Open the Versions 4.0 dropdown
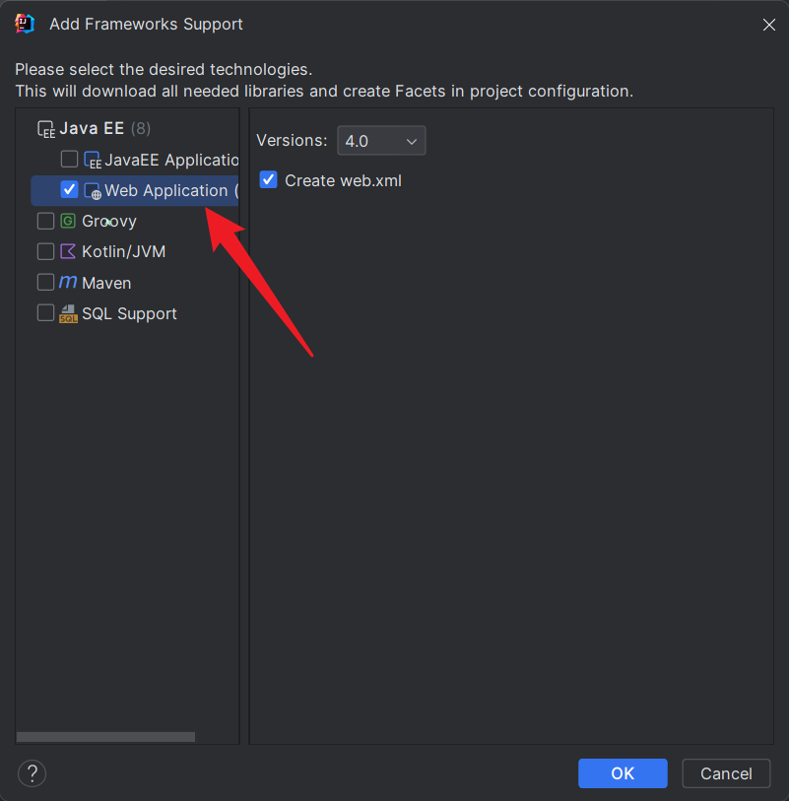 point(381,141)
